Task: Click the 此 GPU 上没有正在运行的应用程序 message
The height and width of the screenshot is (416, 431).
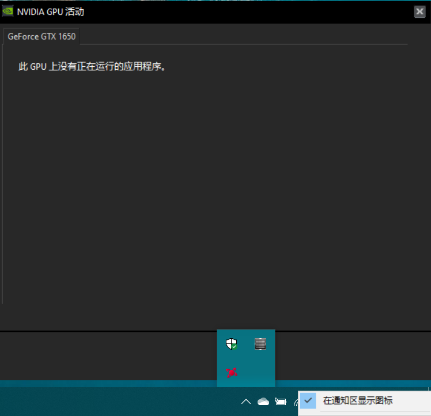Action: click(92, 66)
